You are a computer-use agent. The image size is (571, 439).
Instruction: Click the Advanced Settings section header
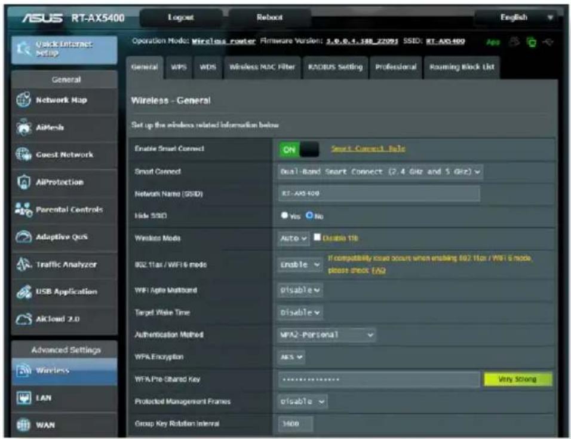click(x=65, y=350)
